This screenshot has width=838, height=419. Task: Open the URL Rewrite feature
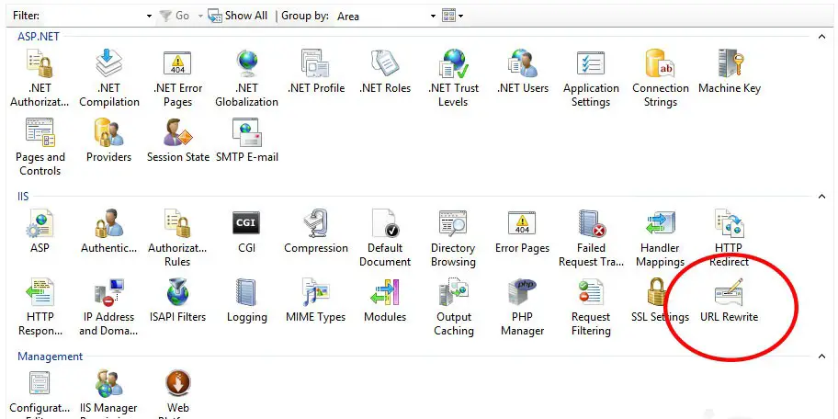729,300
